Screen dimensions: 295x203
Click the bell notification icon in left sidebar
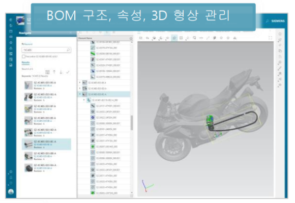(11, 177)
